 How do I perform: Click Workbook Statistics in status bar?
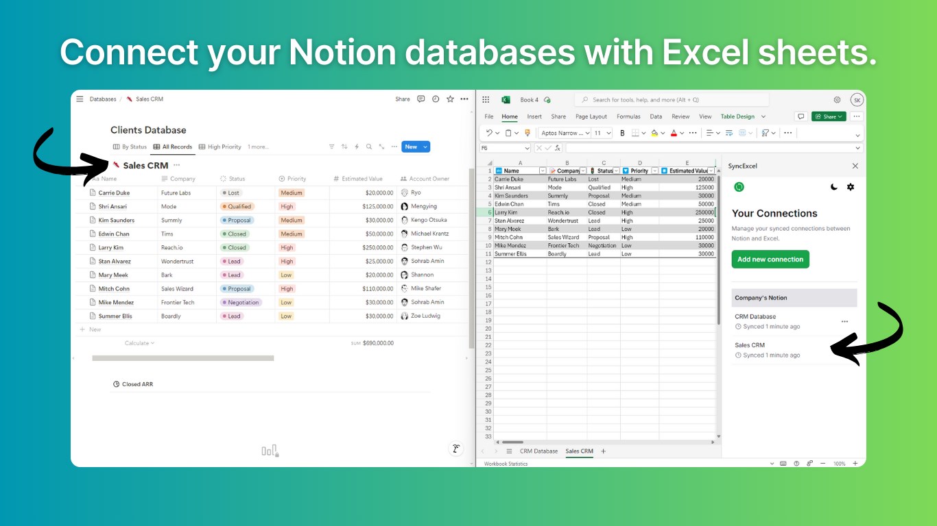[506, 464]
